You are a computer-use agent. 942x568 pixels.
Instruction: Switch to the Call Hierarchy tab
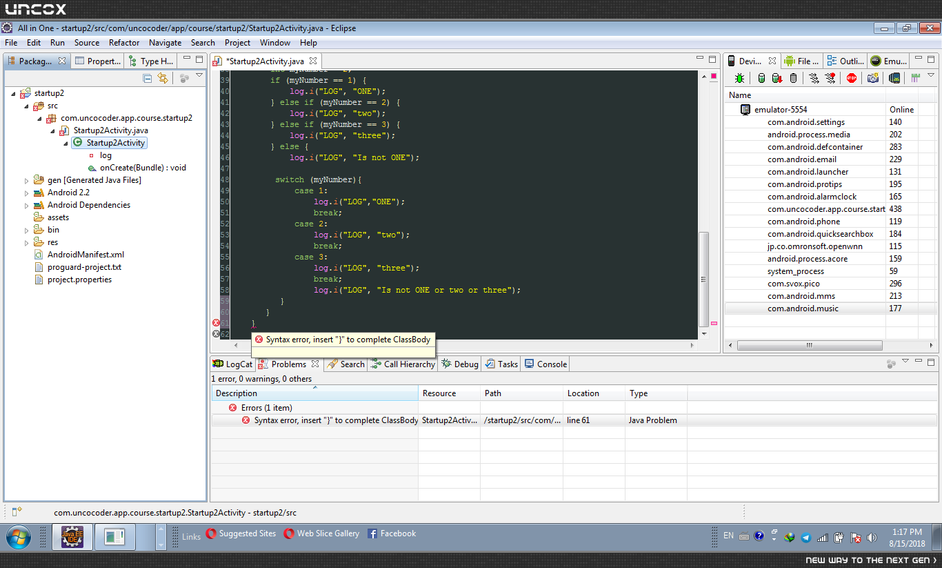[x=403, y=364]
